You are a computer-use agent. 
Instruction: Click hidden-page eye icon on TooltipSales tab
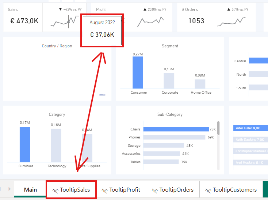[x=55, y=190]
